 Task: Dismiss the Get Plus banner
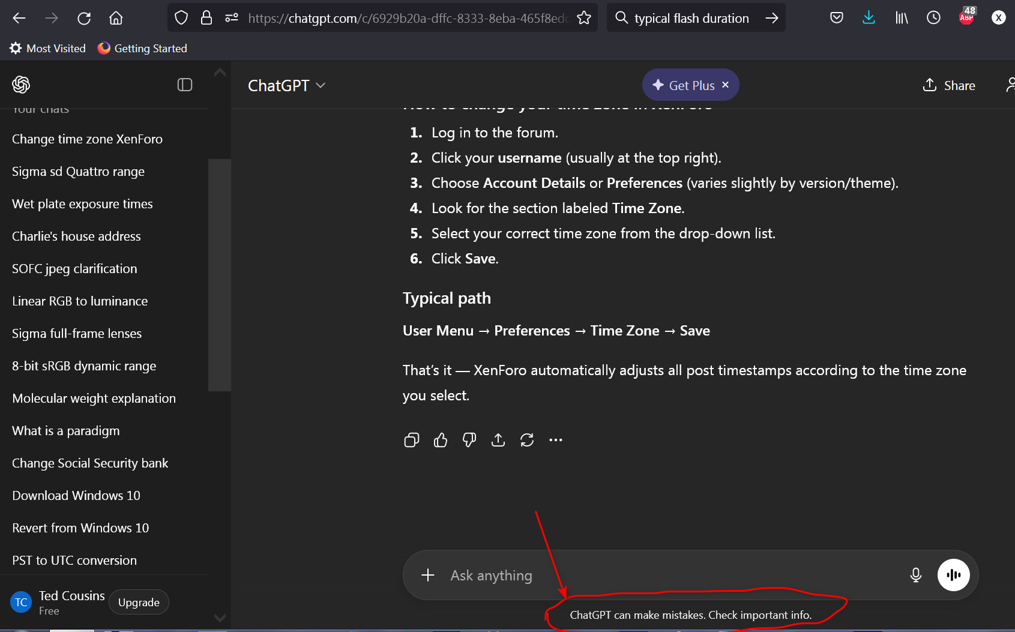coord(725,85)
